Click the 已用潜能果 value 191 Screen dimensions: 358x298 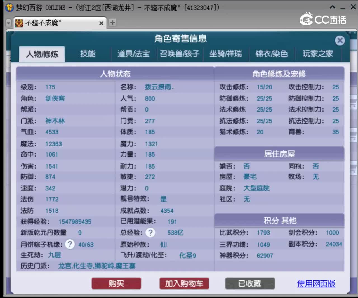172,222
